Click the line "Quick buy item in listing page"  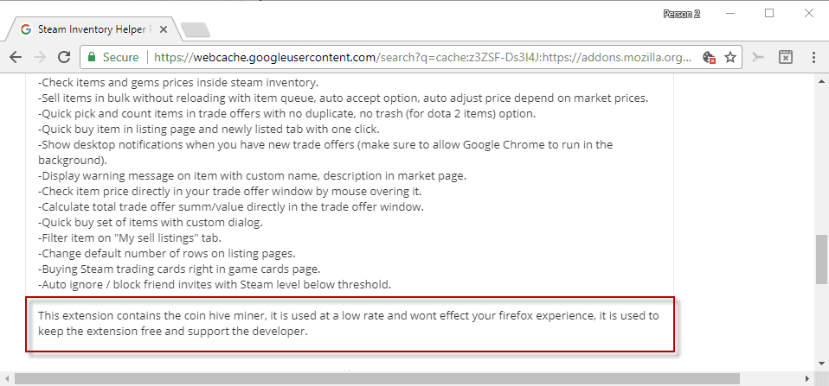[x=210, y=129]
